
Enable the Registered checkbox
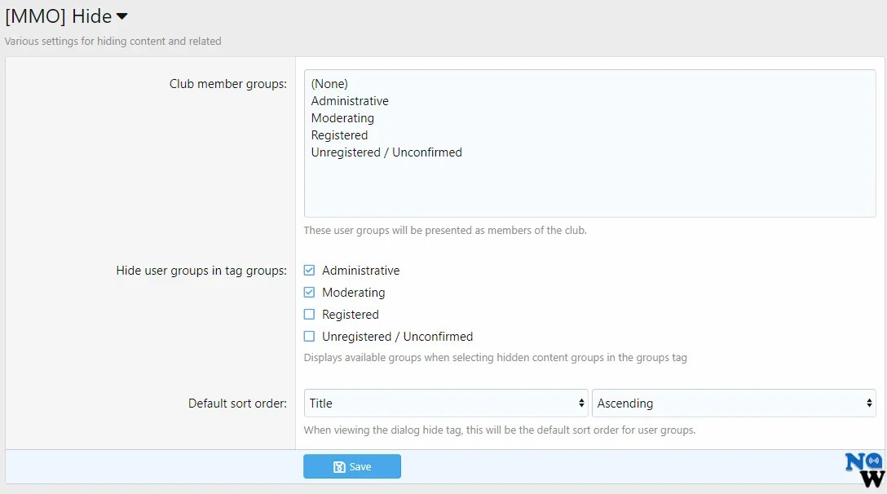(309, 315)
